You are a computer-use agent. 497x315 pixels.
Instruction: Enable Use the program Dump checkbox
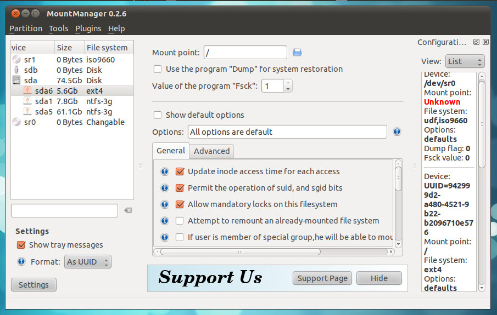tap(158, 69)
